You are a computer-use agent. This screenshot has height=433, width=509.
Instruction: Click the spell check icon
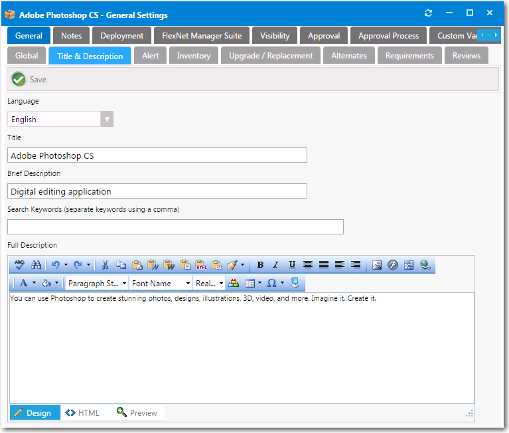[x=19, y=265]
